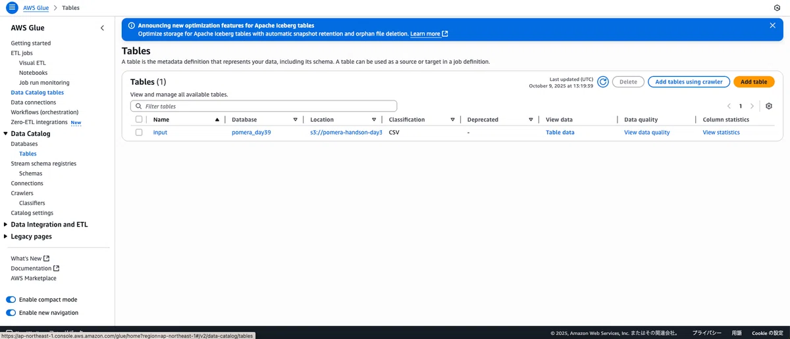Click the Delete button

tap(628, 82)
